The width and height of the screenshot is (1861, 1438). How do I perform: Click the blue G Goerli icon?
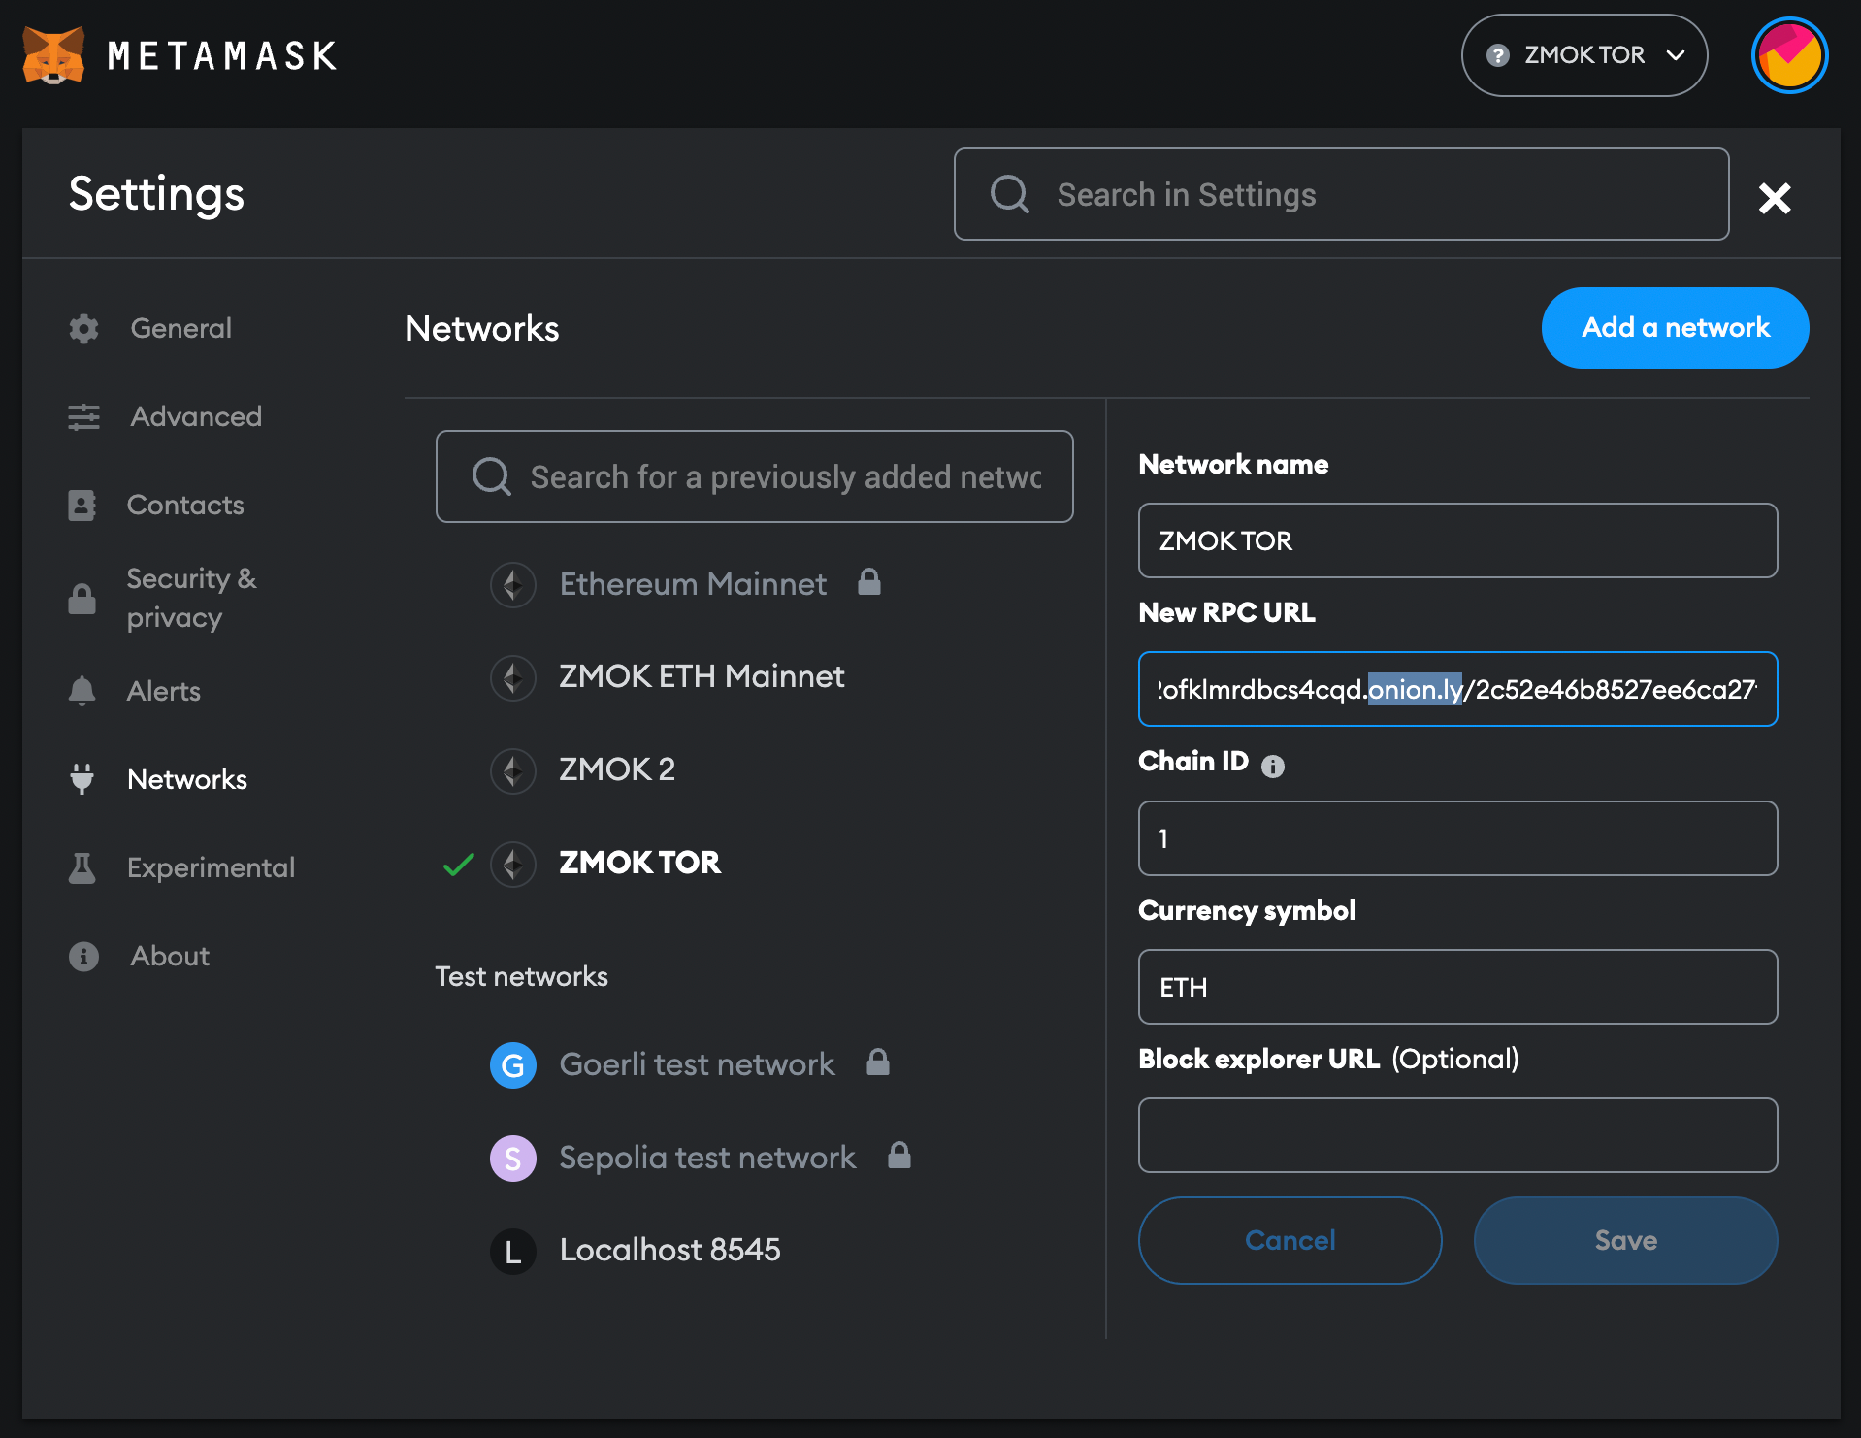pos(512,1065)
